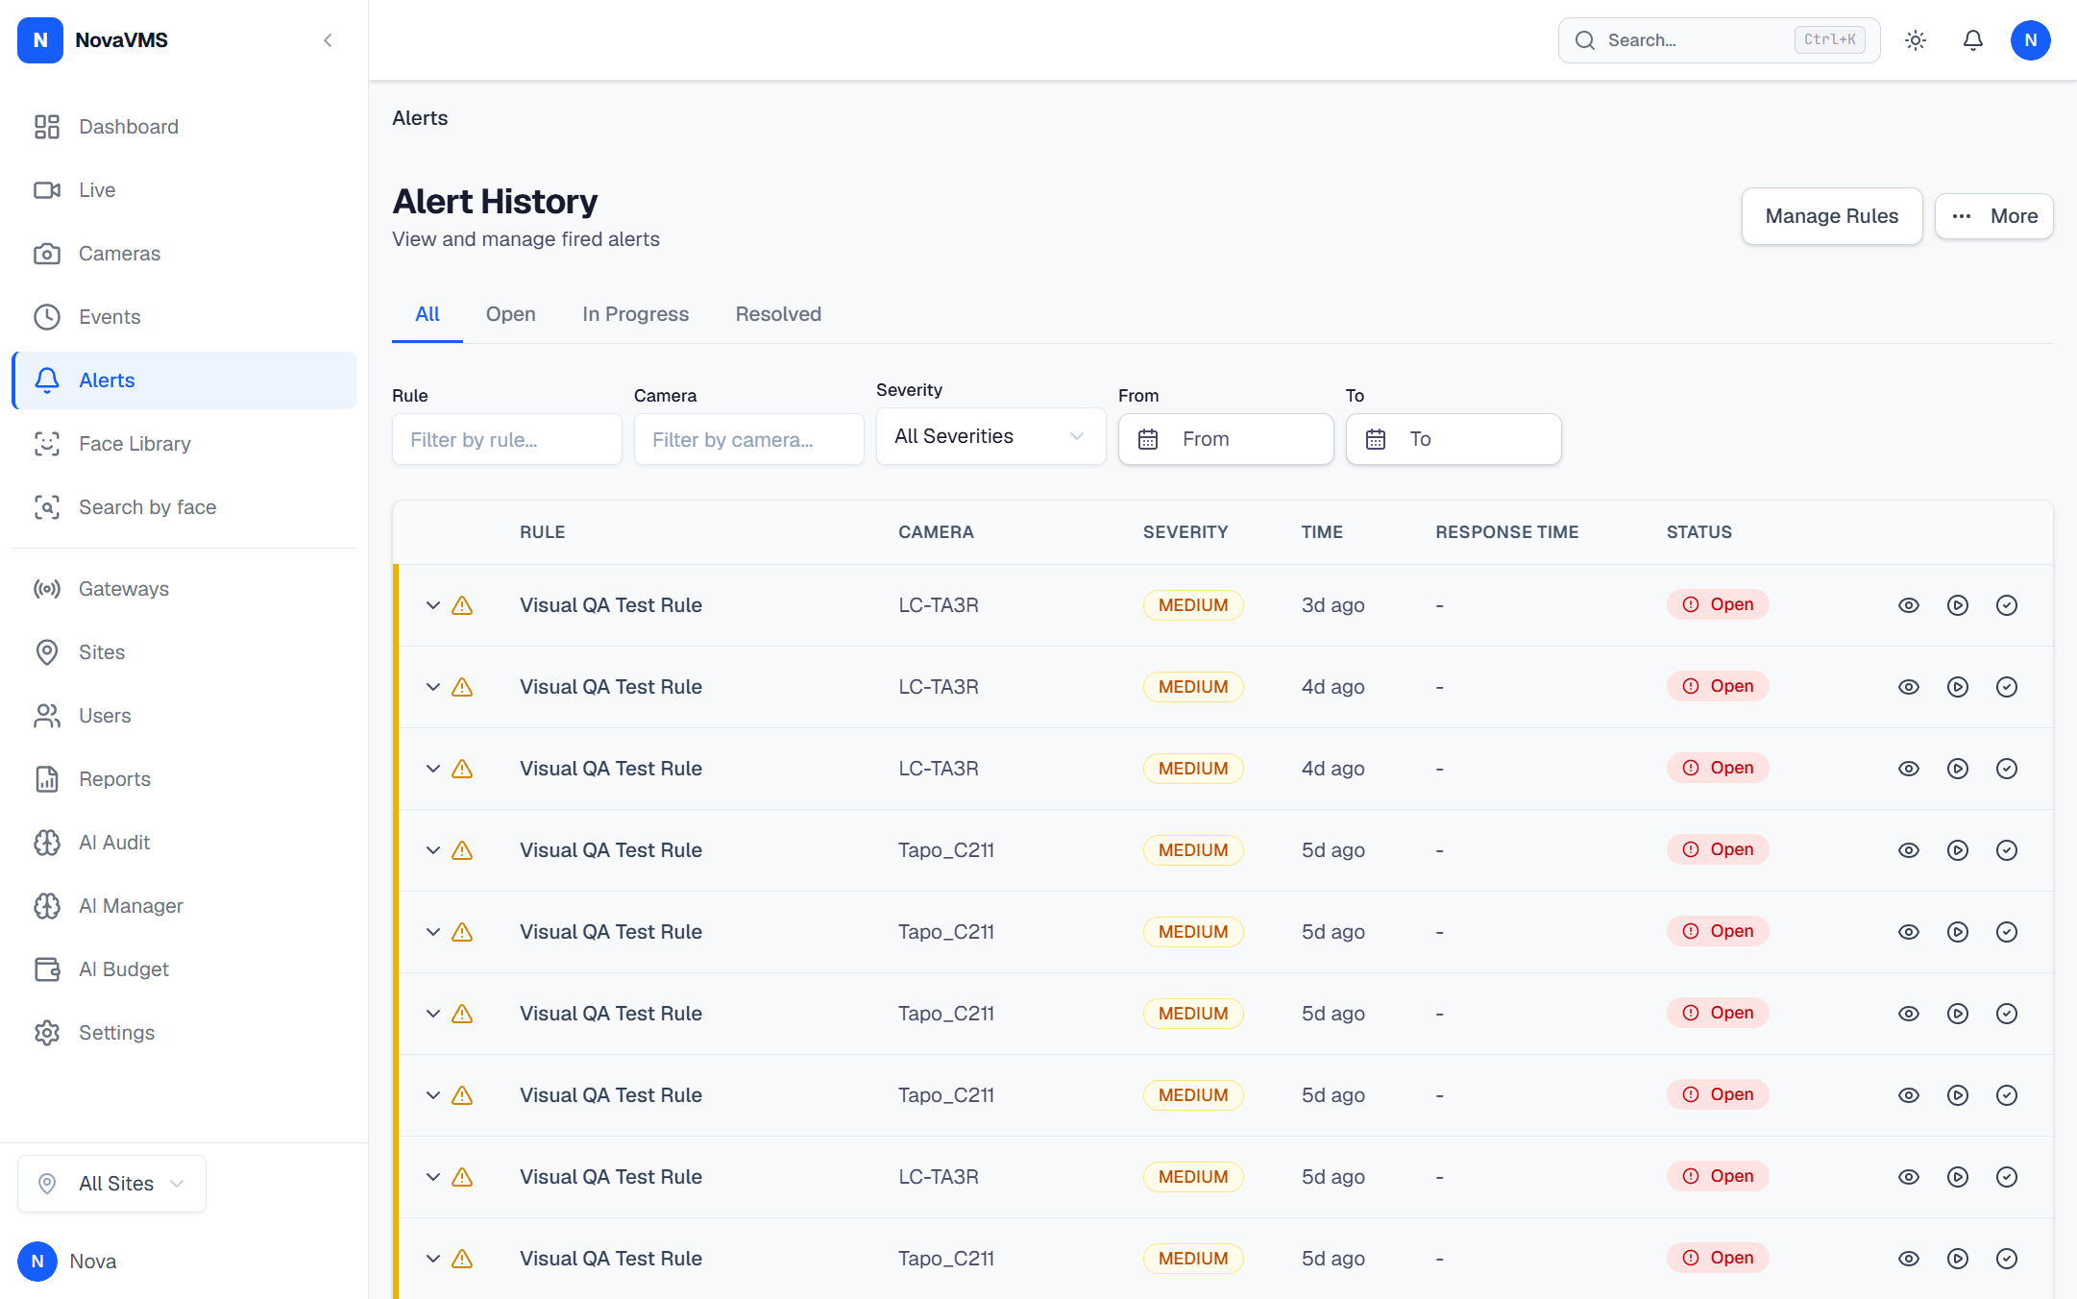Click the eye icon on the first Tapo_C211 row
The height and width of the screenshot is (1299, 2077).
pos(1909,850)
